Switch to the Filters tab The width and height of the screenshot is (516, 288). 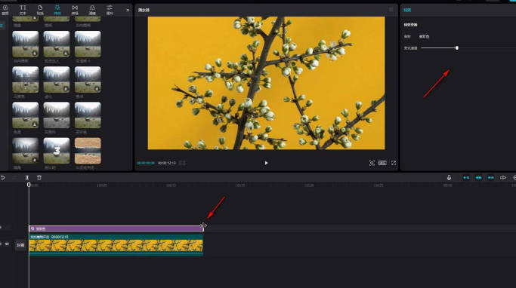(92, 10)
